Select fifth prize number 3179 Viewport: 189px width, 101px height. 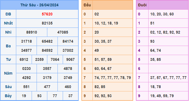click(47, 78)
